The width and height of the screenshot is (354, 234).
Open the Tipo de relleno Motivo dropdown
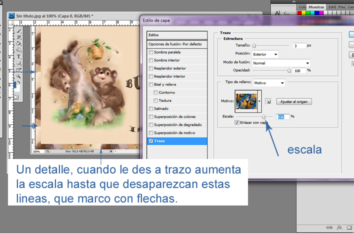(x=269, y=83)
